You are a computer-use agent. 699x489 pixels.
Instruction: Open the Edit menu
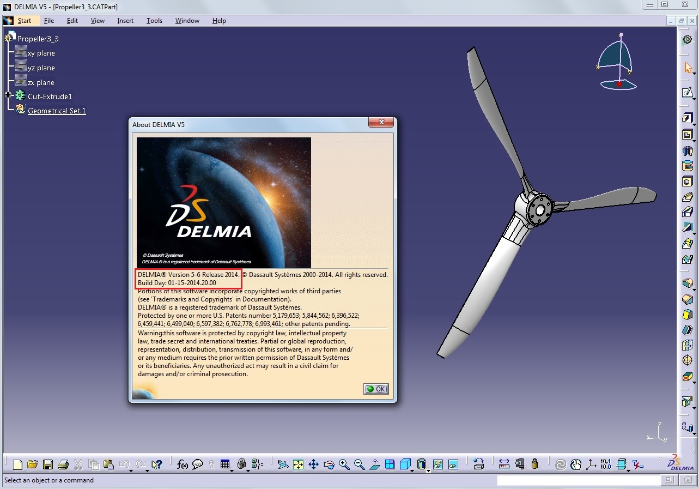click(x=72, y=21)
